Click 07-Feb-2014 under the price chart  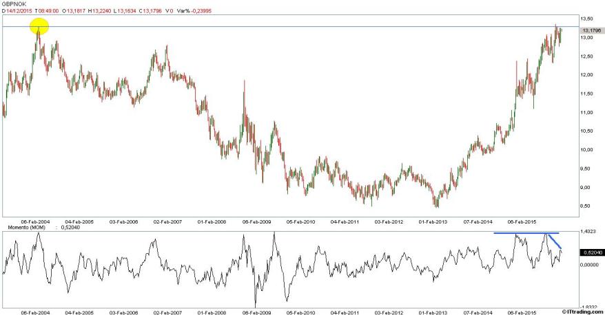click(x=478, y=222)
